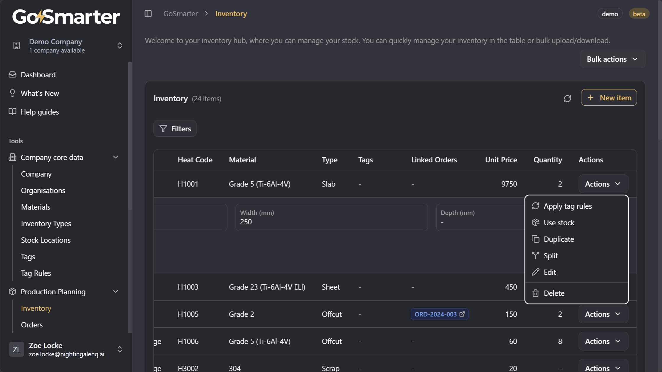This screenshot has width=662, height=372.
Task: Open the Actions dropdown for H1006
Action: tap(603, 341)
